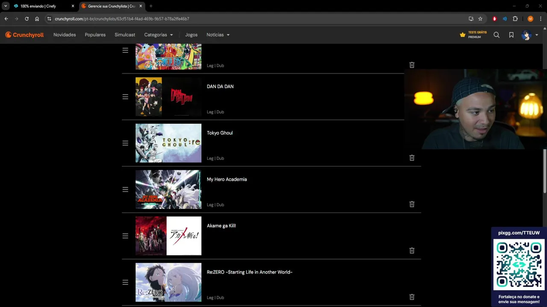The image size is (547, 307).
Task: Bookmark this page with the star icon
Action: pos(480,19)
